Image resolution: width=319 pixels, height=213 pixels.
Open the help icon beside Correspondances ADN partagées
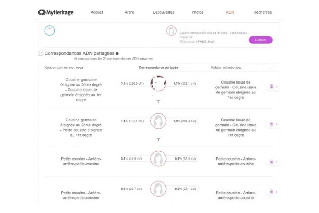tap(117, 54)
